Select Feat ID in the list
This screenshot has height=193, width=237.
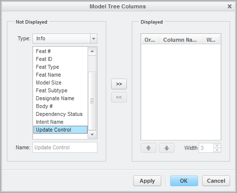[60, 59]
